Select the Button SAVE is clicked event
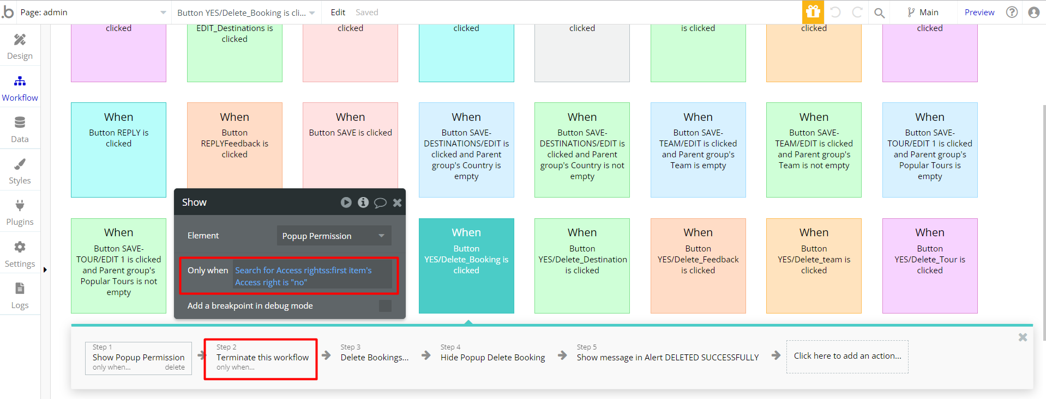This screenshot has width=1046, height=399. (350, 145)
